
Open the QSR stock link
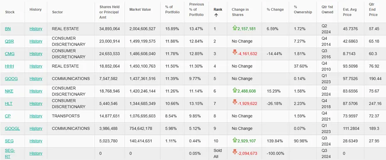click(10, 41)
